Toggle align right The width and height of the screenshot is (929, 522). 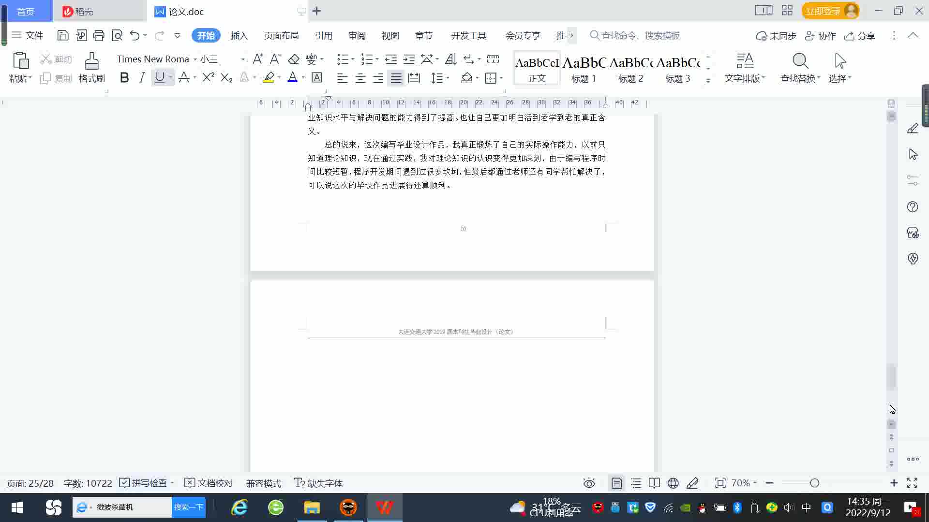tap(378, 77)
